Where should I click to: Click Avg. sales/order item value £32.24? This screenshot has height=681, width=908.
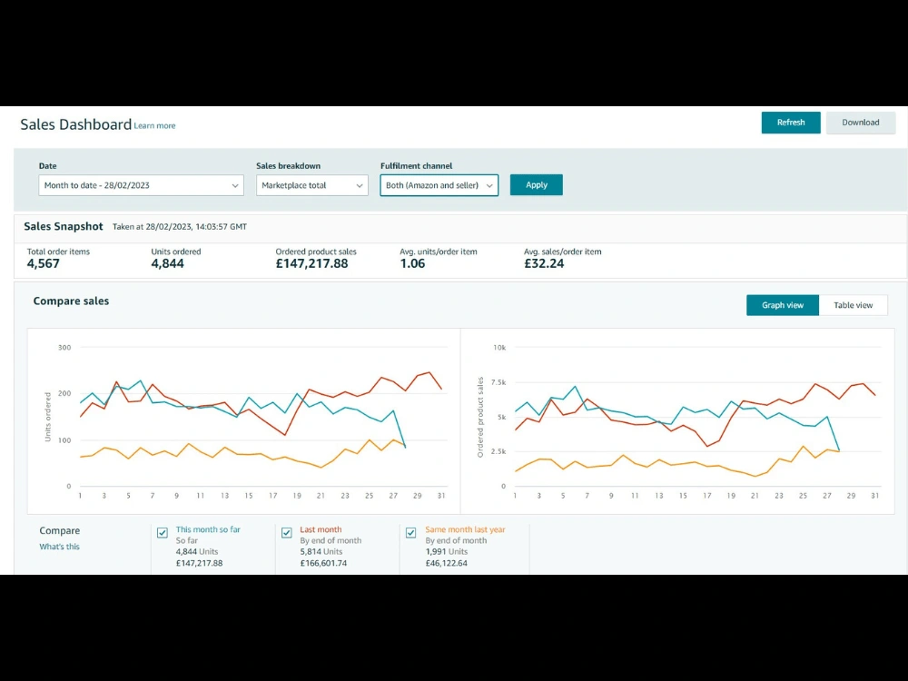click(544, 263)
